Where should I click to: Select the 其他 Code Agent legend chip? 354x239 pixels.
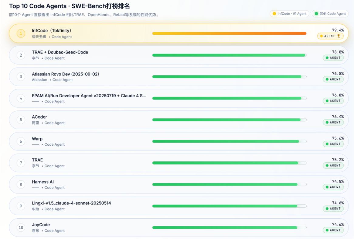coord(330,14)
